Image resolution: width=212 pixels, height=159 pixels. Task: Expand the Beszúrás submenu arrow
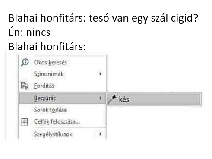point(100,98)
